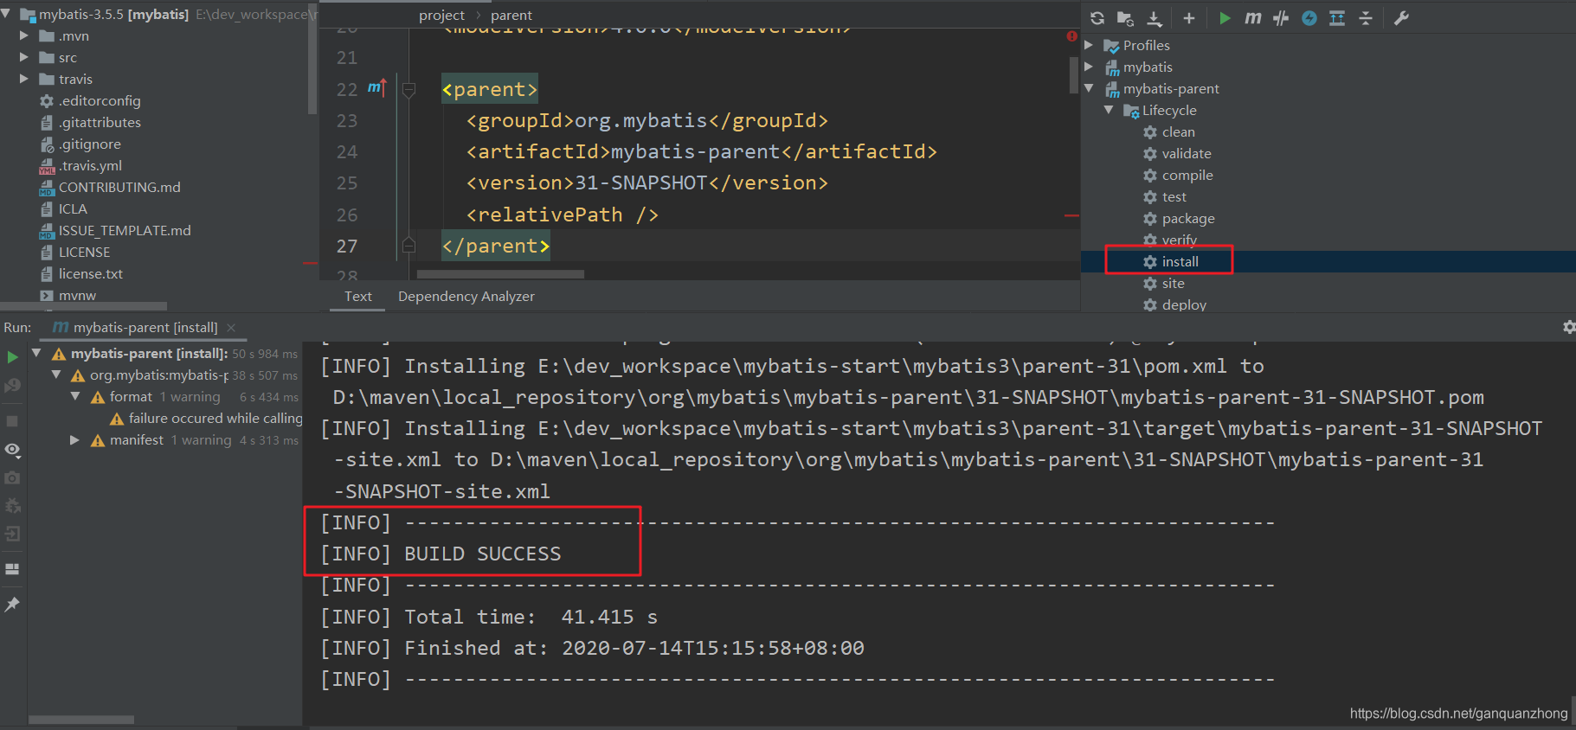1576x730 pixels.
Task: Click red error indicator in editor stripe
Action: click(x=1071, y=36)
